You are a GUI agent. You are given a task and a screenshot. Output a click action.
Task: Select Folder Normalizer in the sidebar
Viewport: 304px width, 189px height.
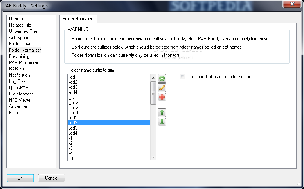[x=25, y=50]
